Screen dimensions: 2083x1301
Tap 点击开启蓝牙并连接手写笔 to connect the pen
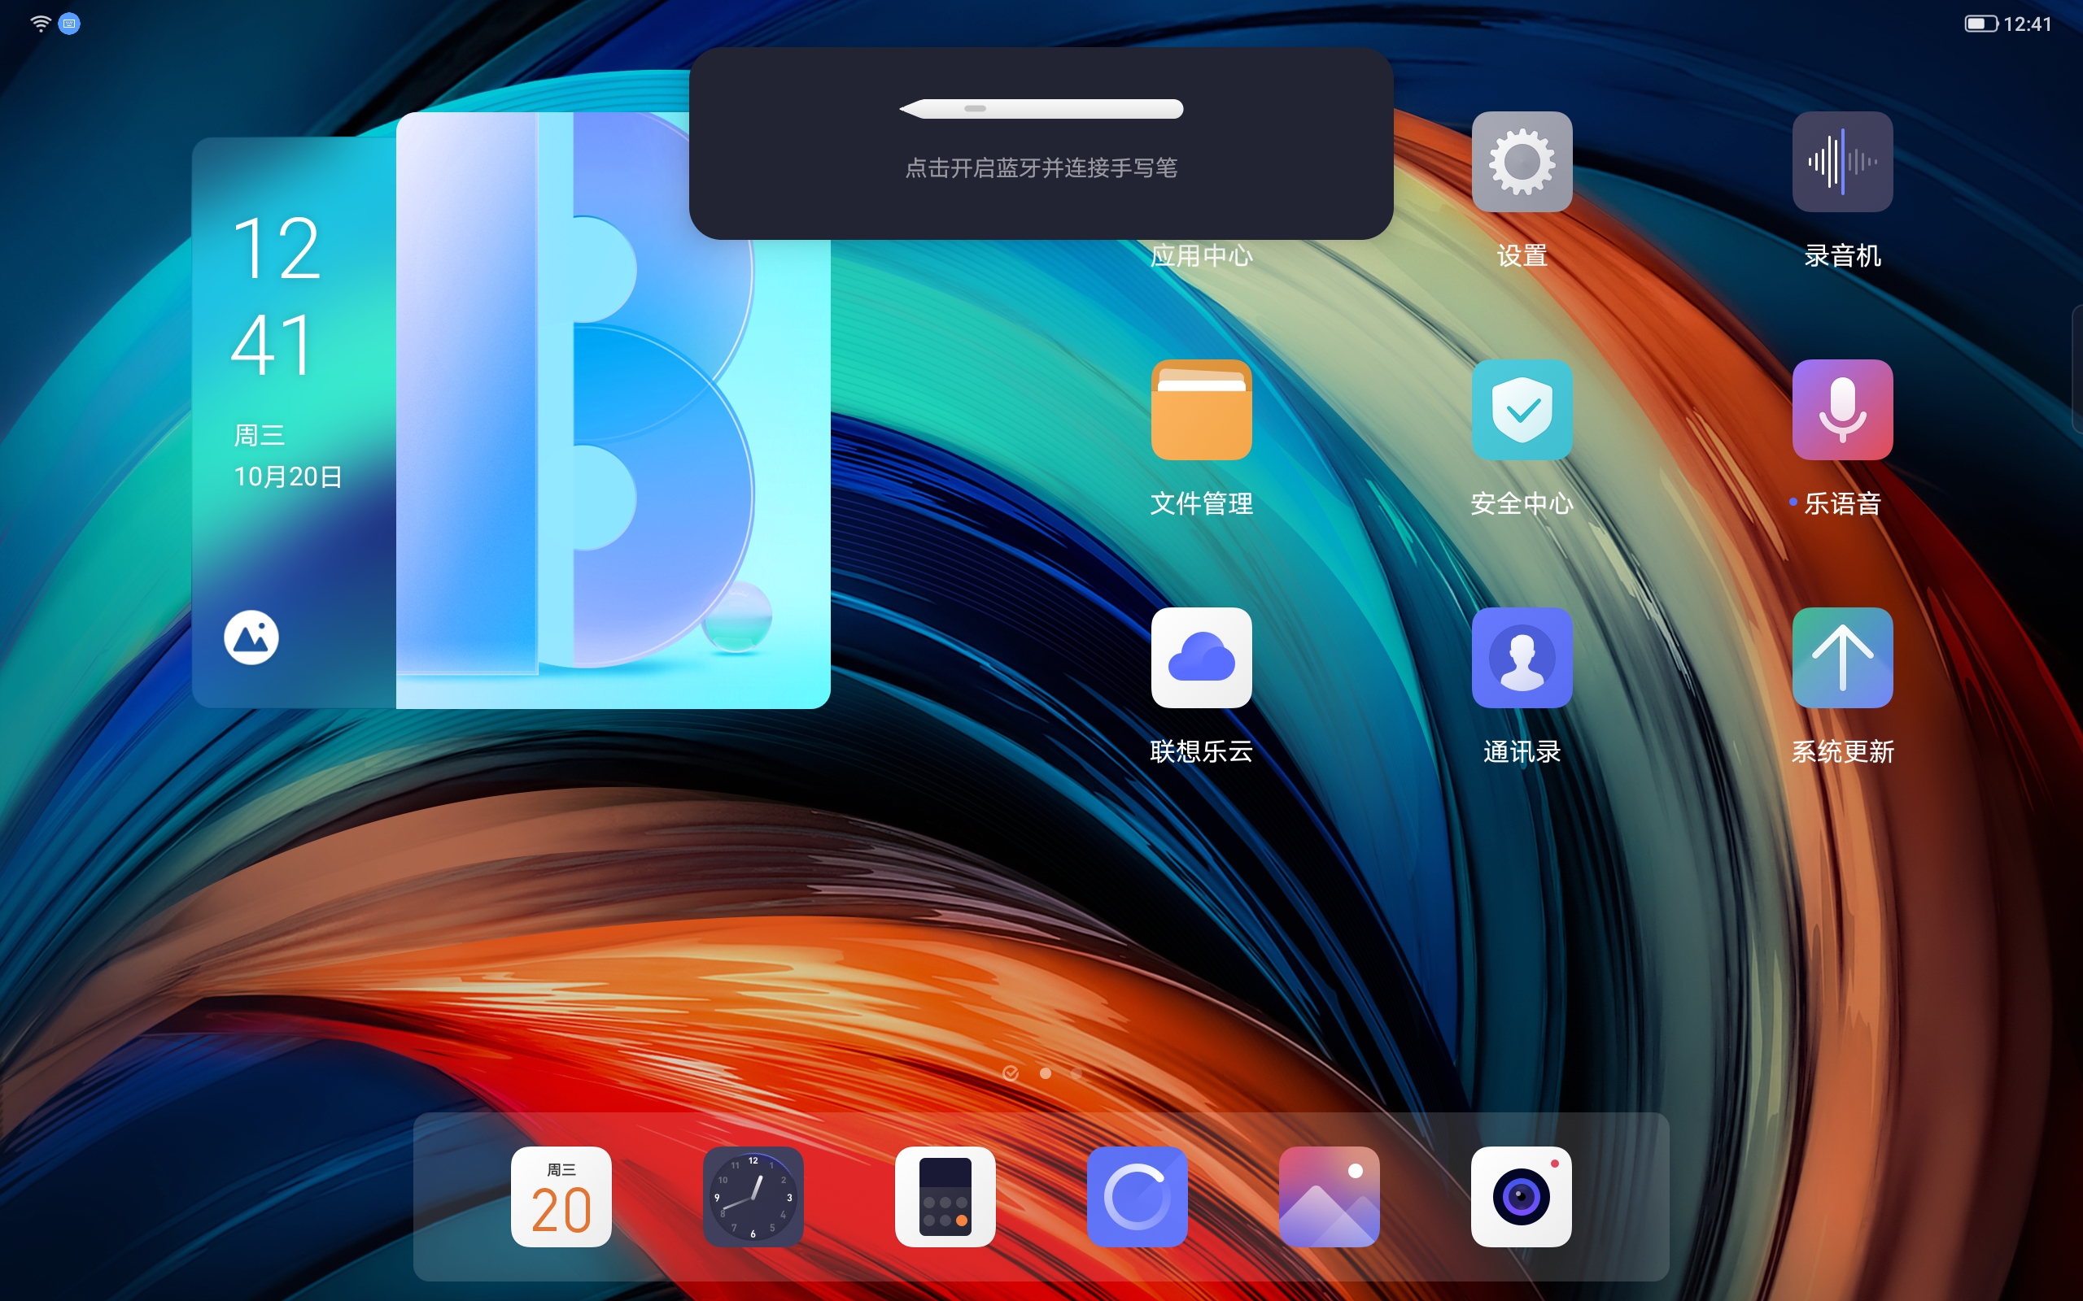coord(1041,168)
